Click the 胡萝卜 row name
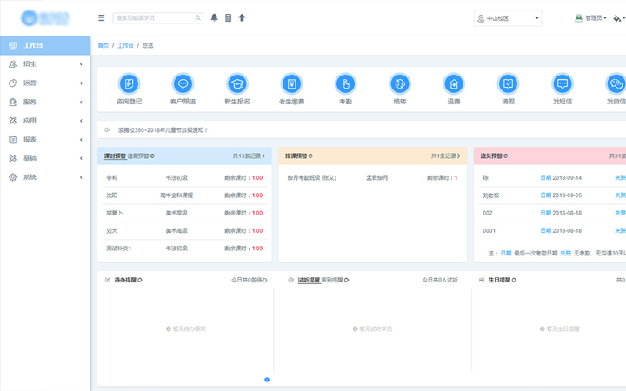626x391 pixels. [x=114, y=213]
